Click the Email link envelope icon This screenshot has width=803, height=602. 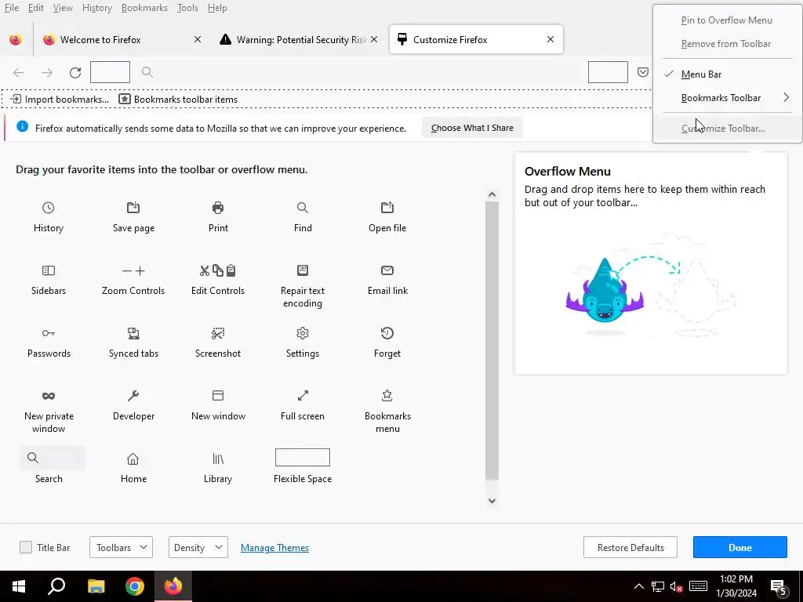(387, 270)
